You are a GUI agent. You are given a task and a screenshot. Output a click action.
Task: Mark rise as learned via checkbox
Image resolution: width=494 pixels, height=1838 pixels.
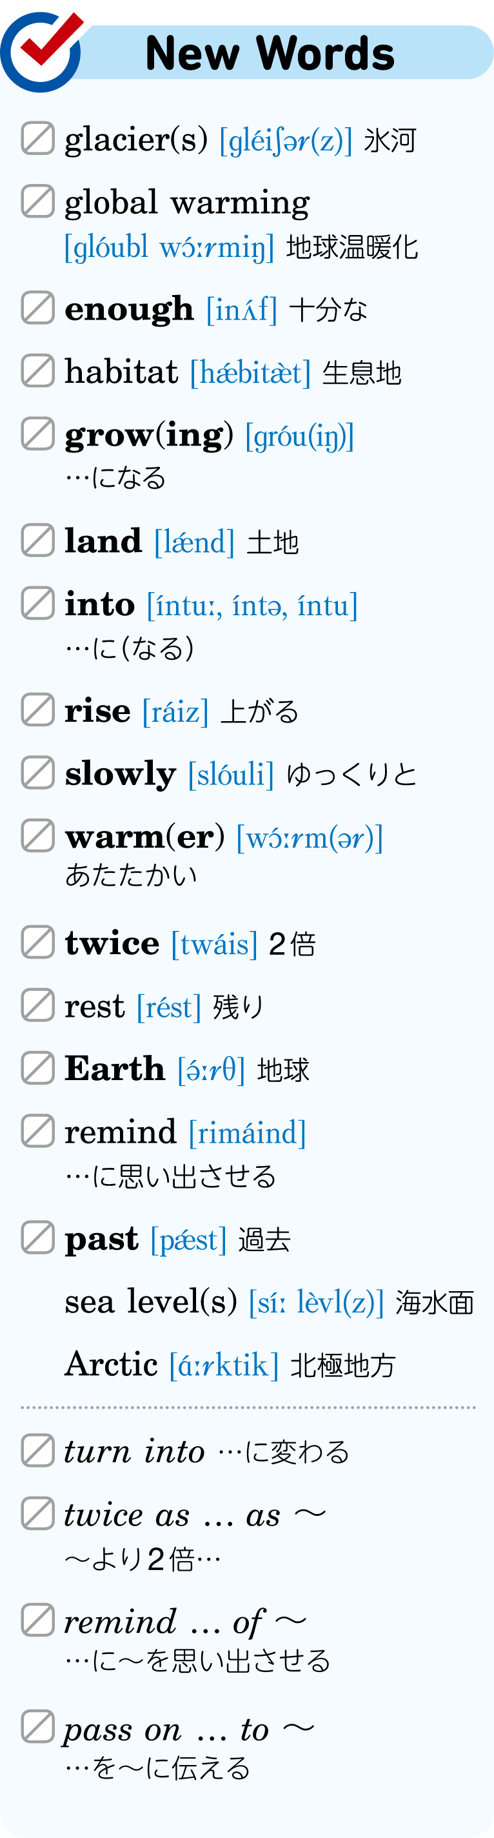38,710
